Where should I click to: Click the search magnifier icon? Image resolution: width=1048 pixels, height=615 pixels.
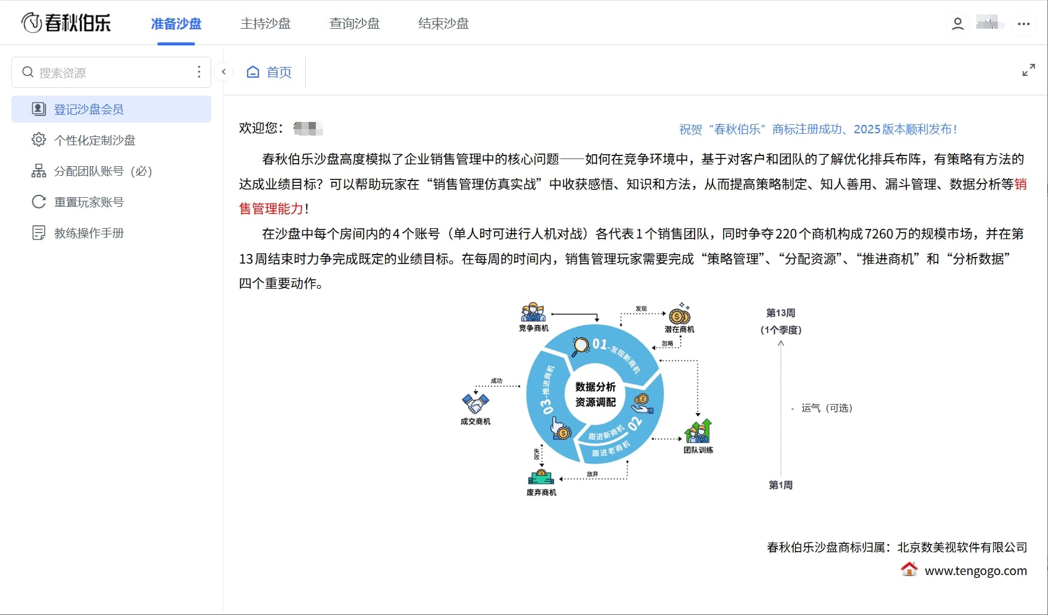tap(28, 72)
